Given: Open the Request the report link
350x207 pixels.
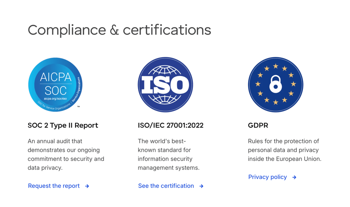Looking at the screenshot, I should click(54, 186).
